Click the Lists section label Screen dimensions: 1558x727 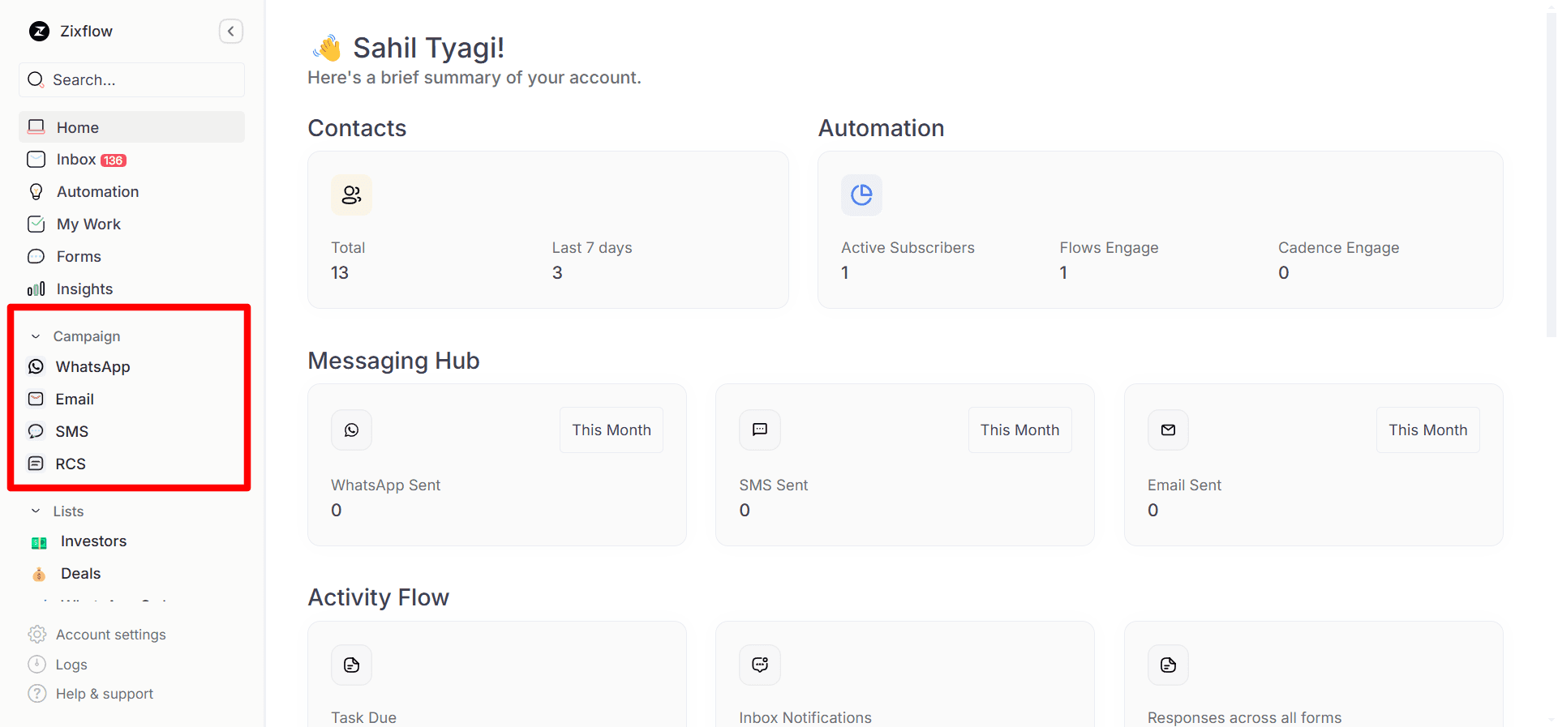point(69,511)
